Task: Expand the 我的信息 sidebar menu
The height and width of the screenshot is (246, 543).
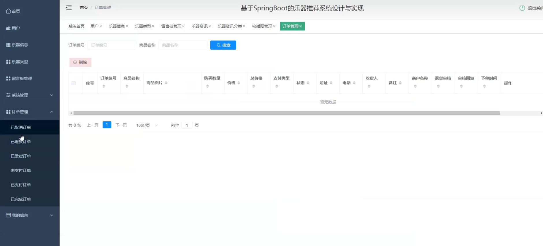Action: tap(30, 215)
